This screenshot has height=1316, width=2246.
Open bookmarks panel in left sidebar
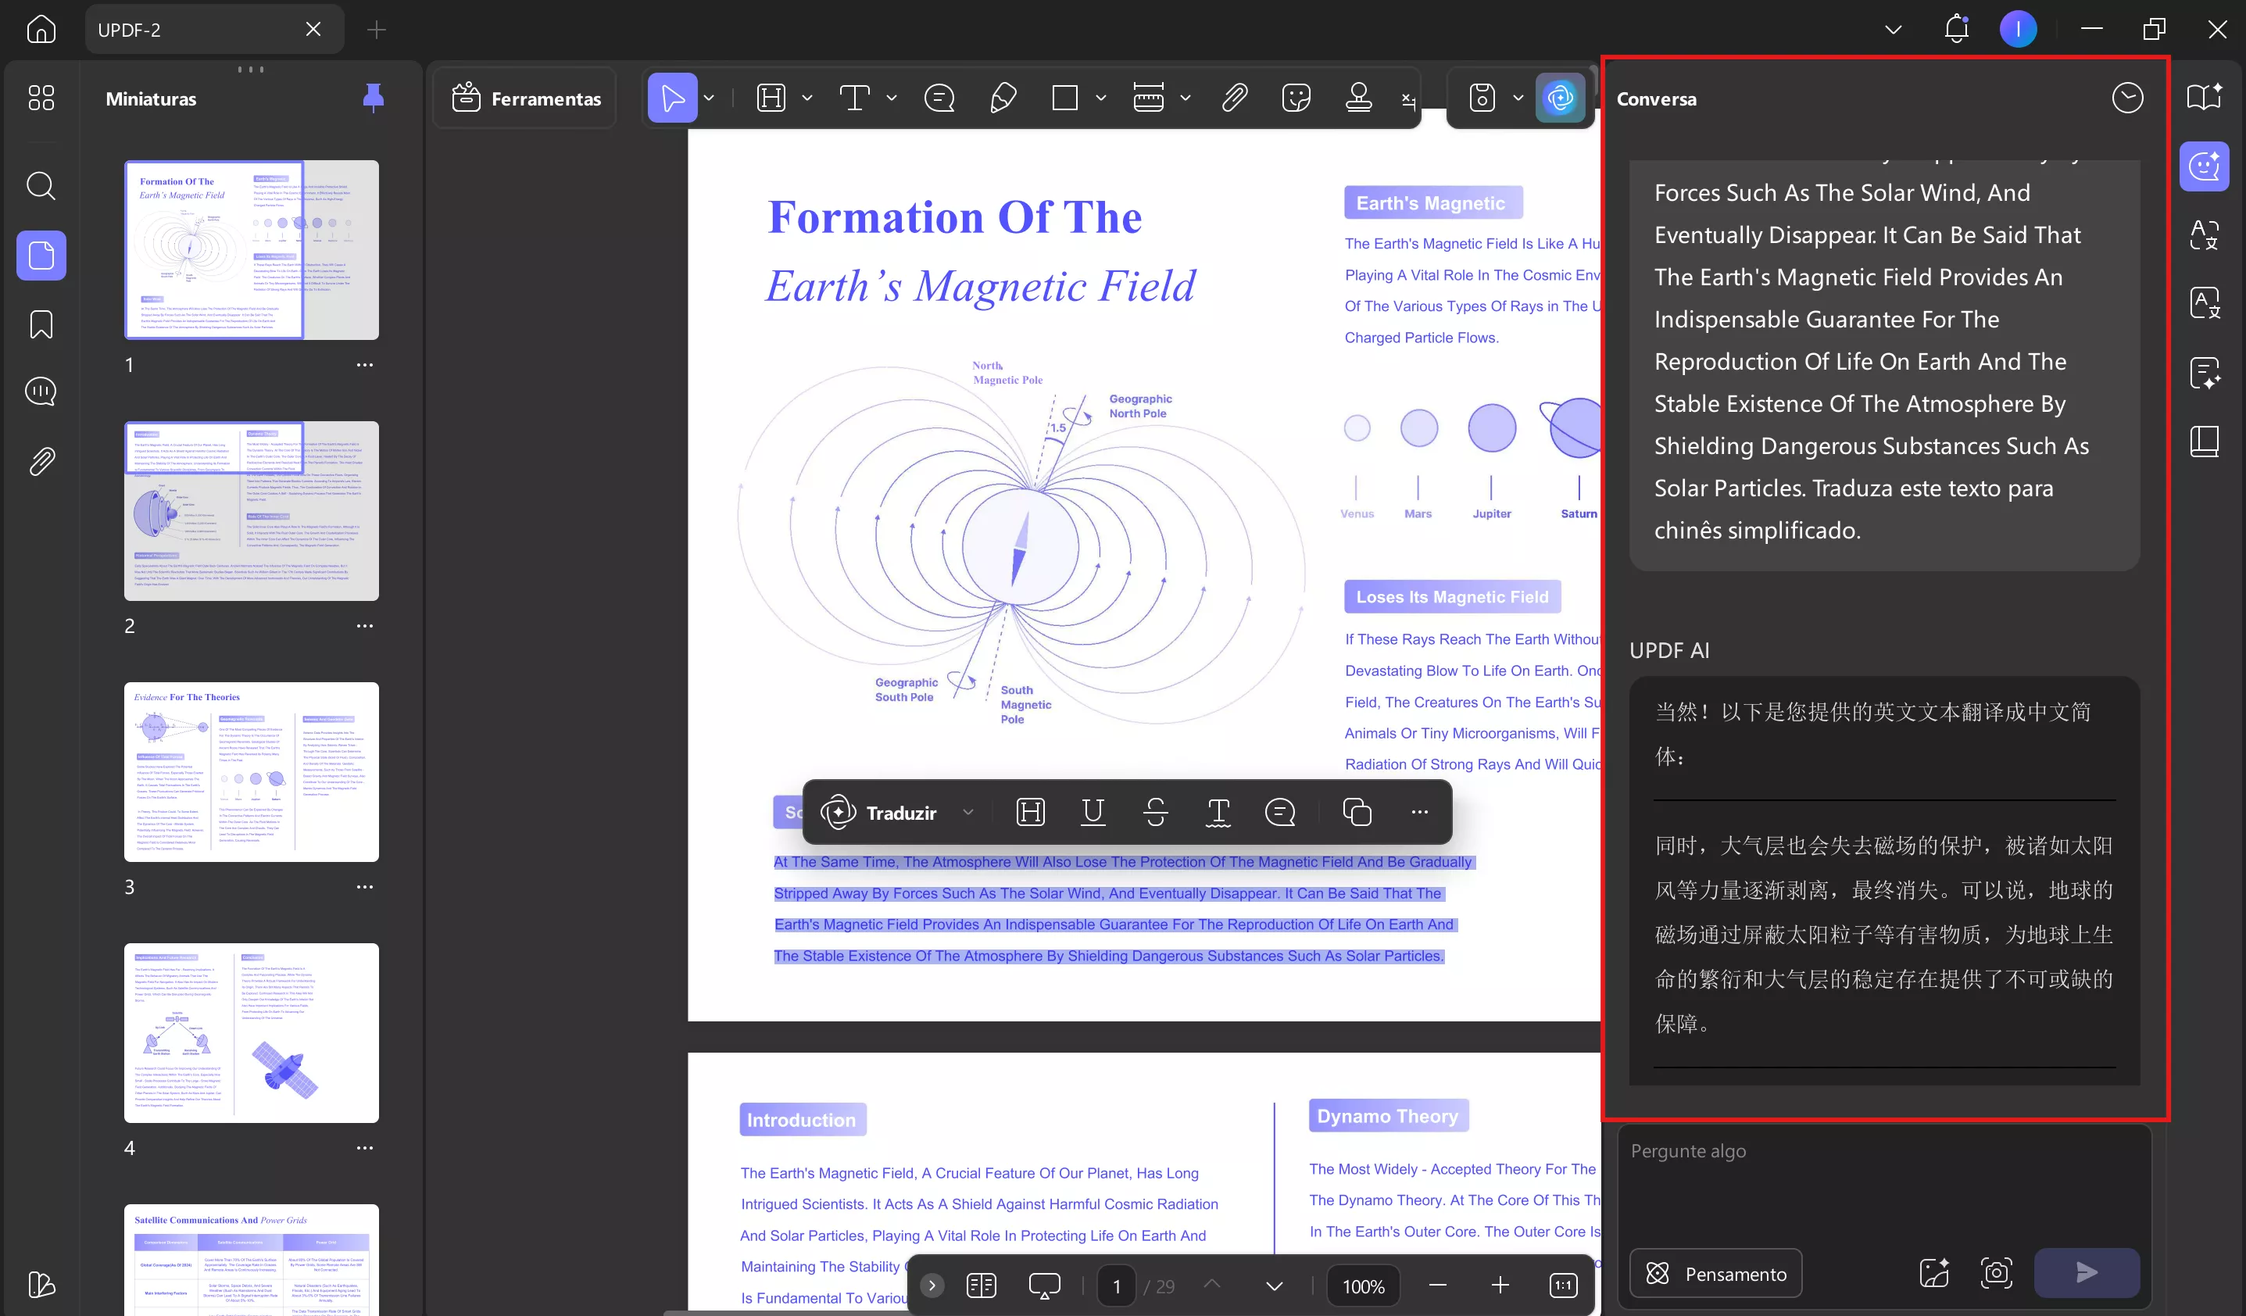(x=41, y=324)
